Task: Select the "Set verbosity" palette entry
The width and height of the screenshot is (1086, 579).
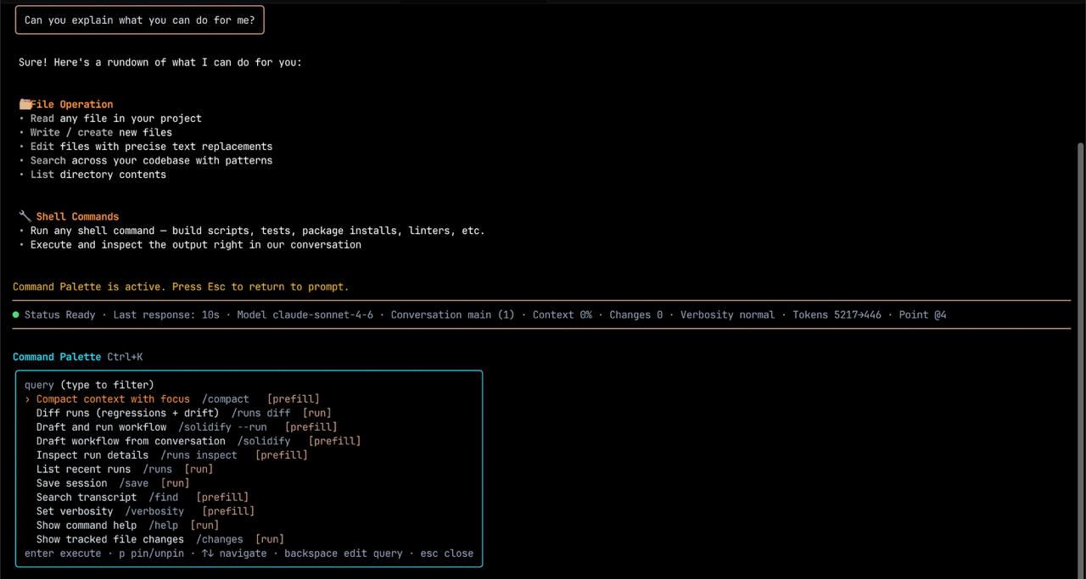Action: tap(75, 510)
